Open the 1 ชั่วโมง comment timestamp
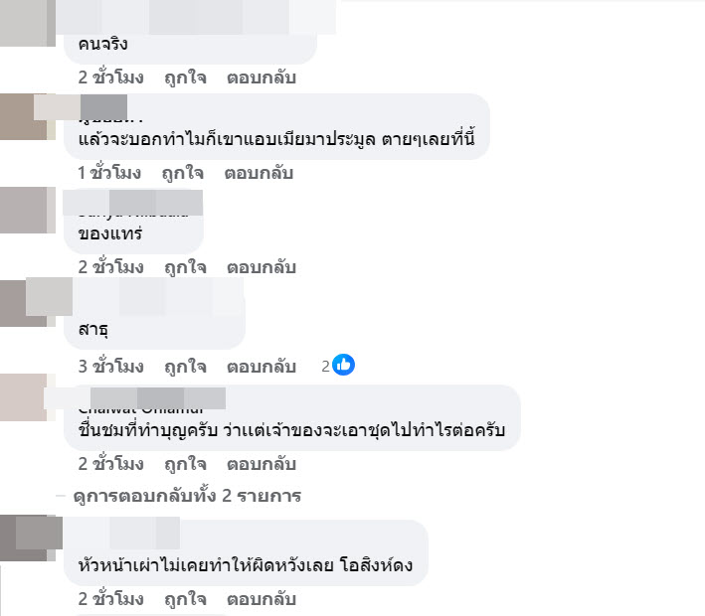The image size is (705, 616). coord(109,173)
